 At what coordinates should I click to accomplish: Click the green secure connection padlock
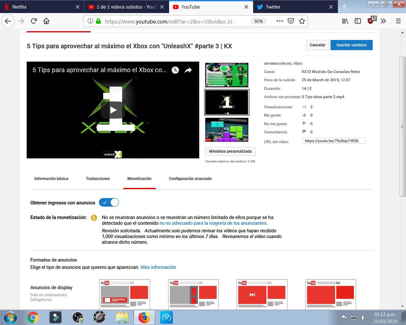click(98, 21)
